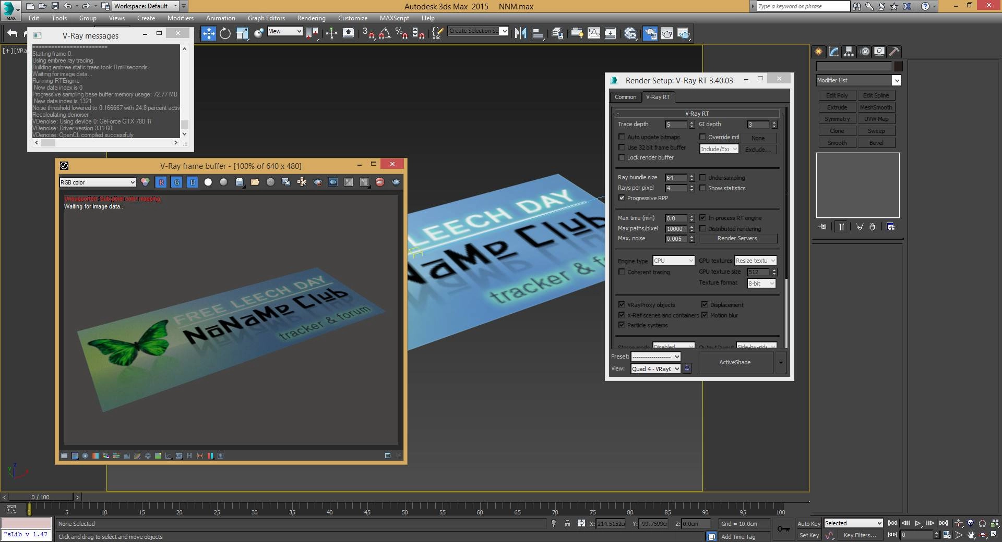Switch to mono white circle in frame buffer

coord(208,182)
